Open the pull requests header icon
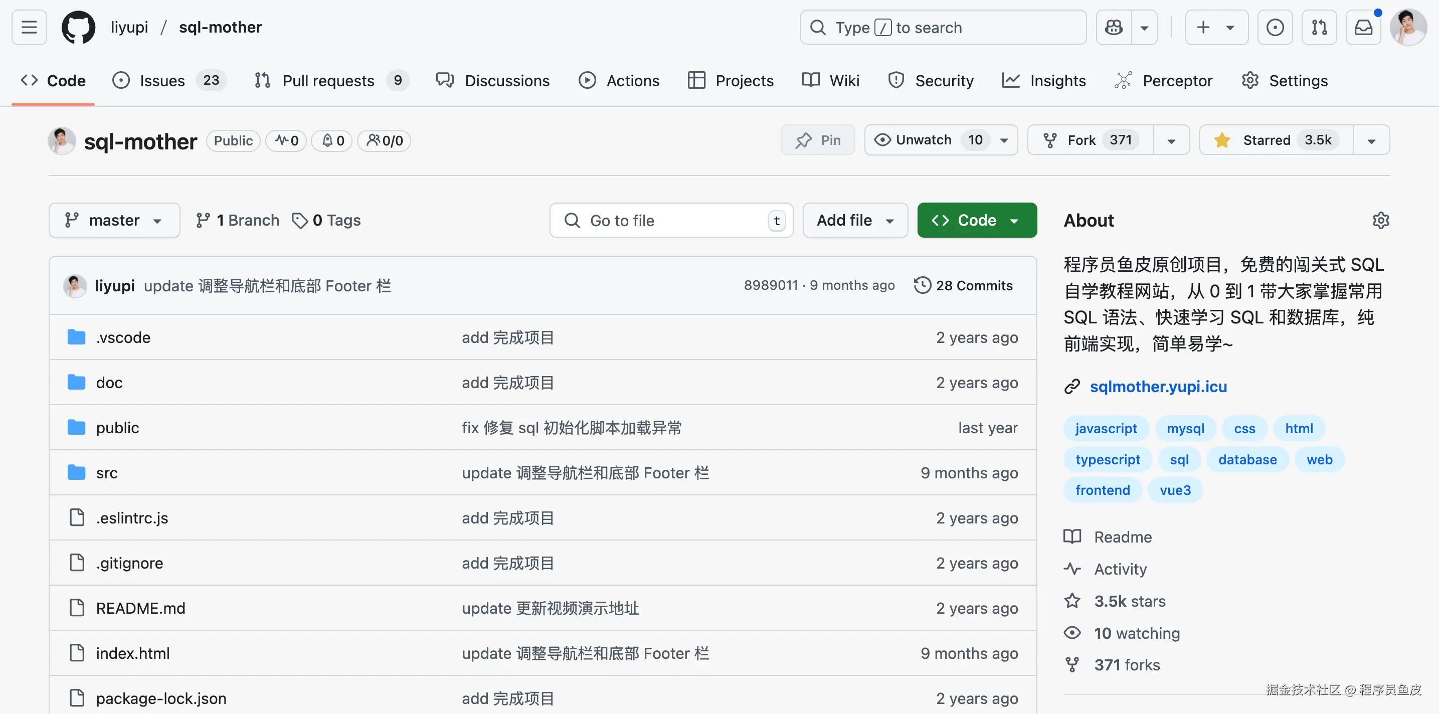1439x714 pixels. point(1319,27)
